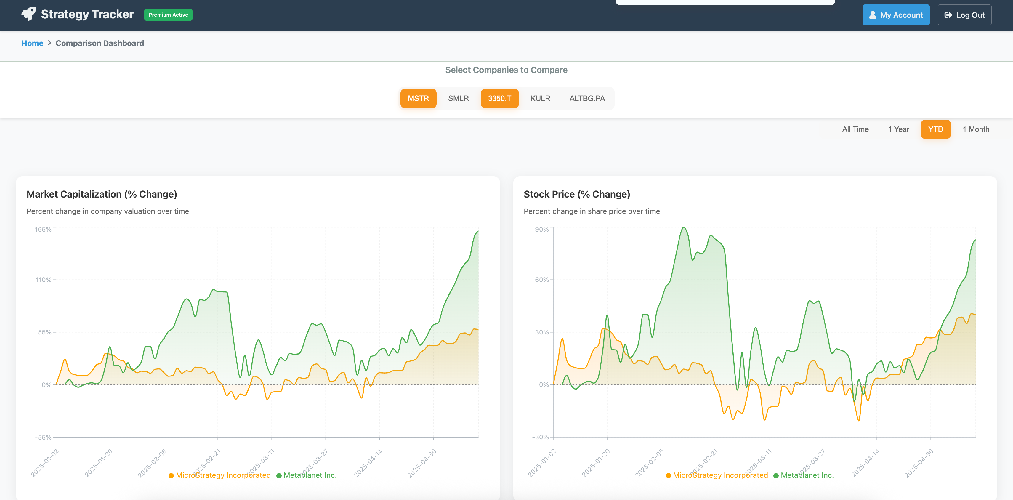The width and height of the screenshot is (1013, 500).
Task: Click the Stock Price chart's highest green peak
Action: pos(684,228)
